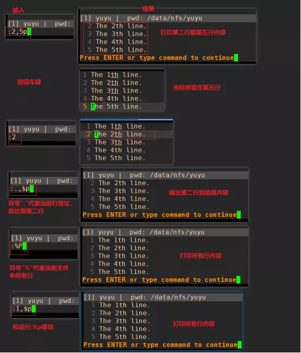This screenshot has width=301, height=353.
Task: Click the green cursor on the highlighted 5th line
Action: tap(93, 106)
